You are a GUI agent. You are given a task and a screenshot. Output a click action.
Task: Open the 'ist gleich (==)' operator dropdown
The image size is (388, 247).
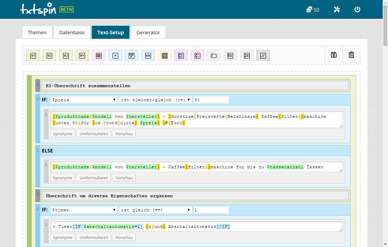click(x=156, y=210)
